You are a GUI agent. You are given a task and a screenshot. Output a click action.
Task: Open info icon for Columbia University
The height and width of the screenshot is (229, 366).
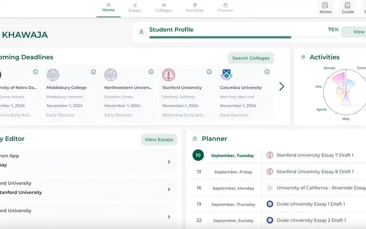[x=267, y=72]
